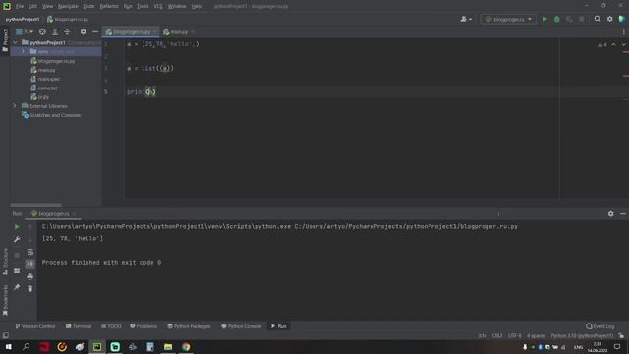The height and width of the screenshot is (354, 629).
Task: Click Expand All icon in the Project panel
Action: [55, 31]
